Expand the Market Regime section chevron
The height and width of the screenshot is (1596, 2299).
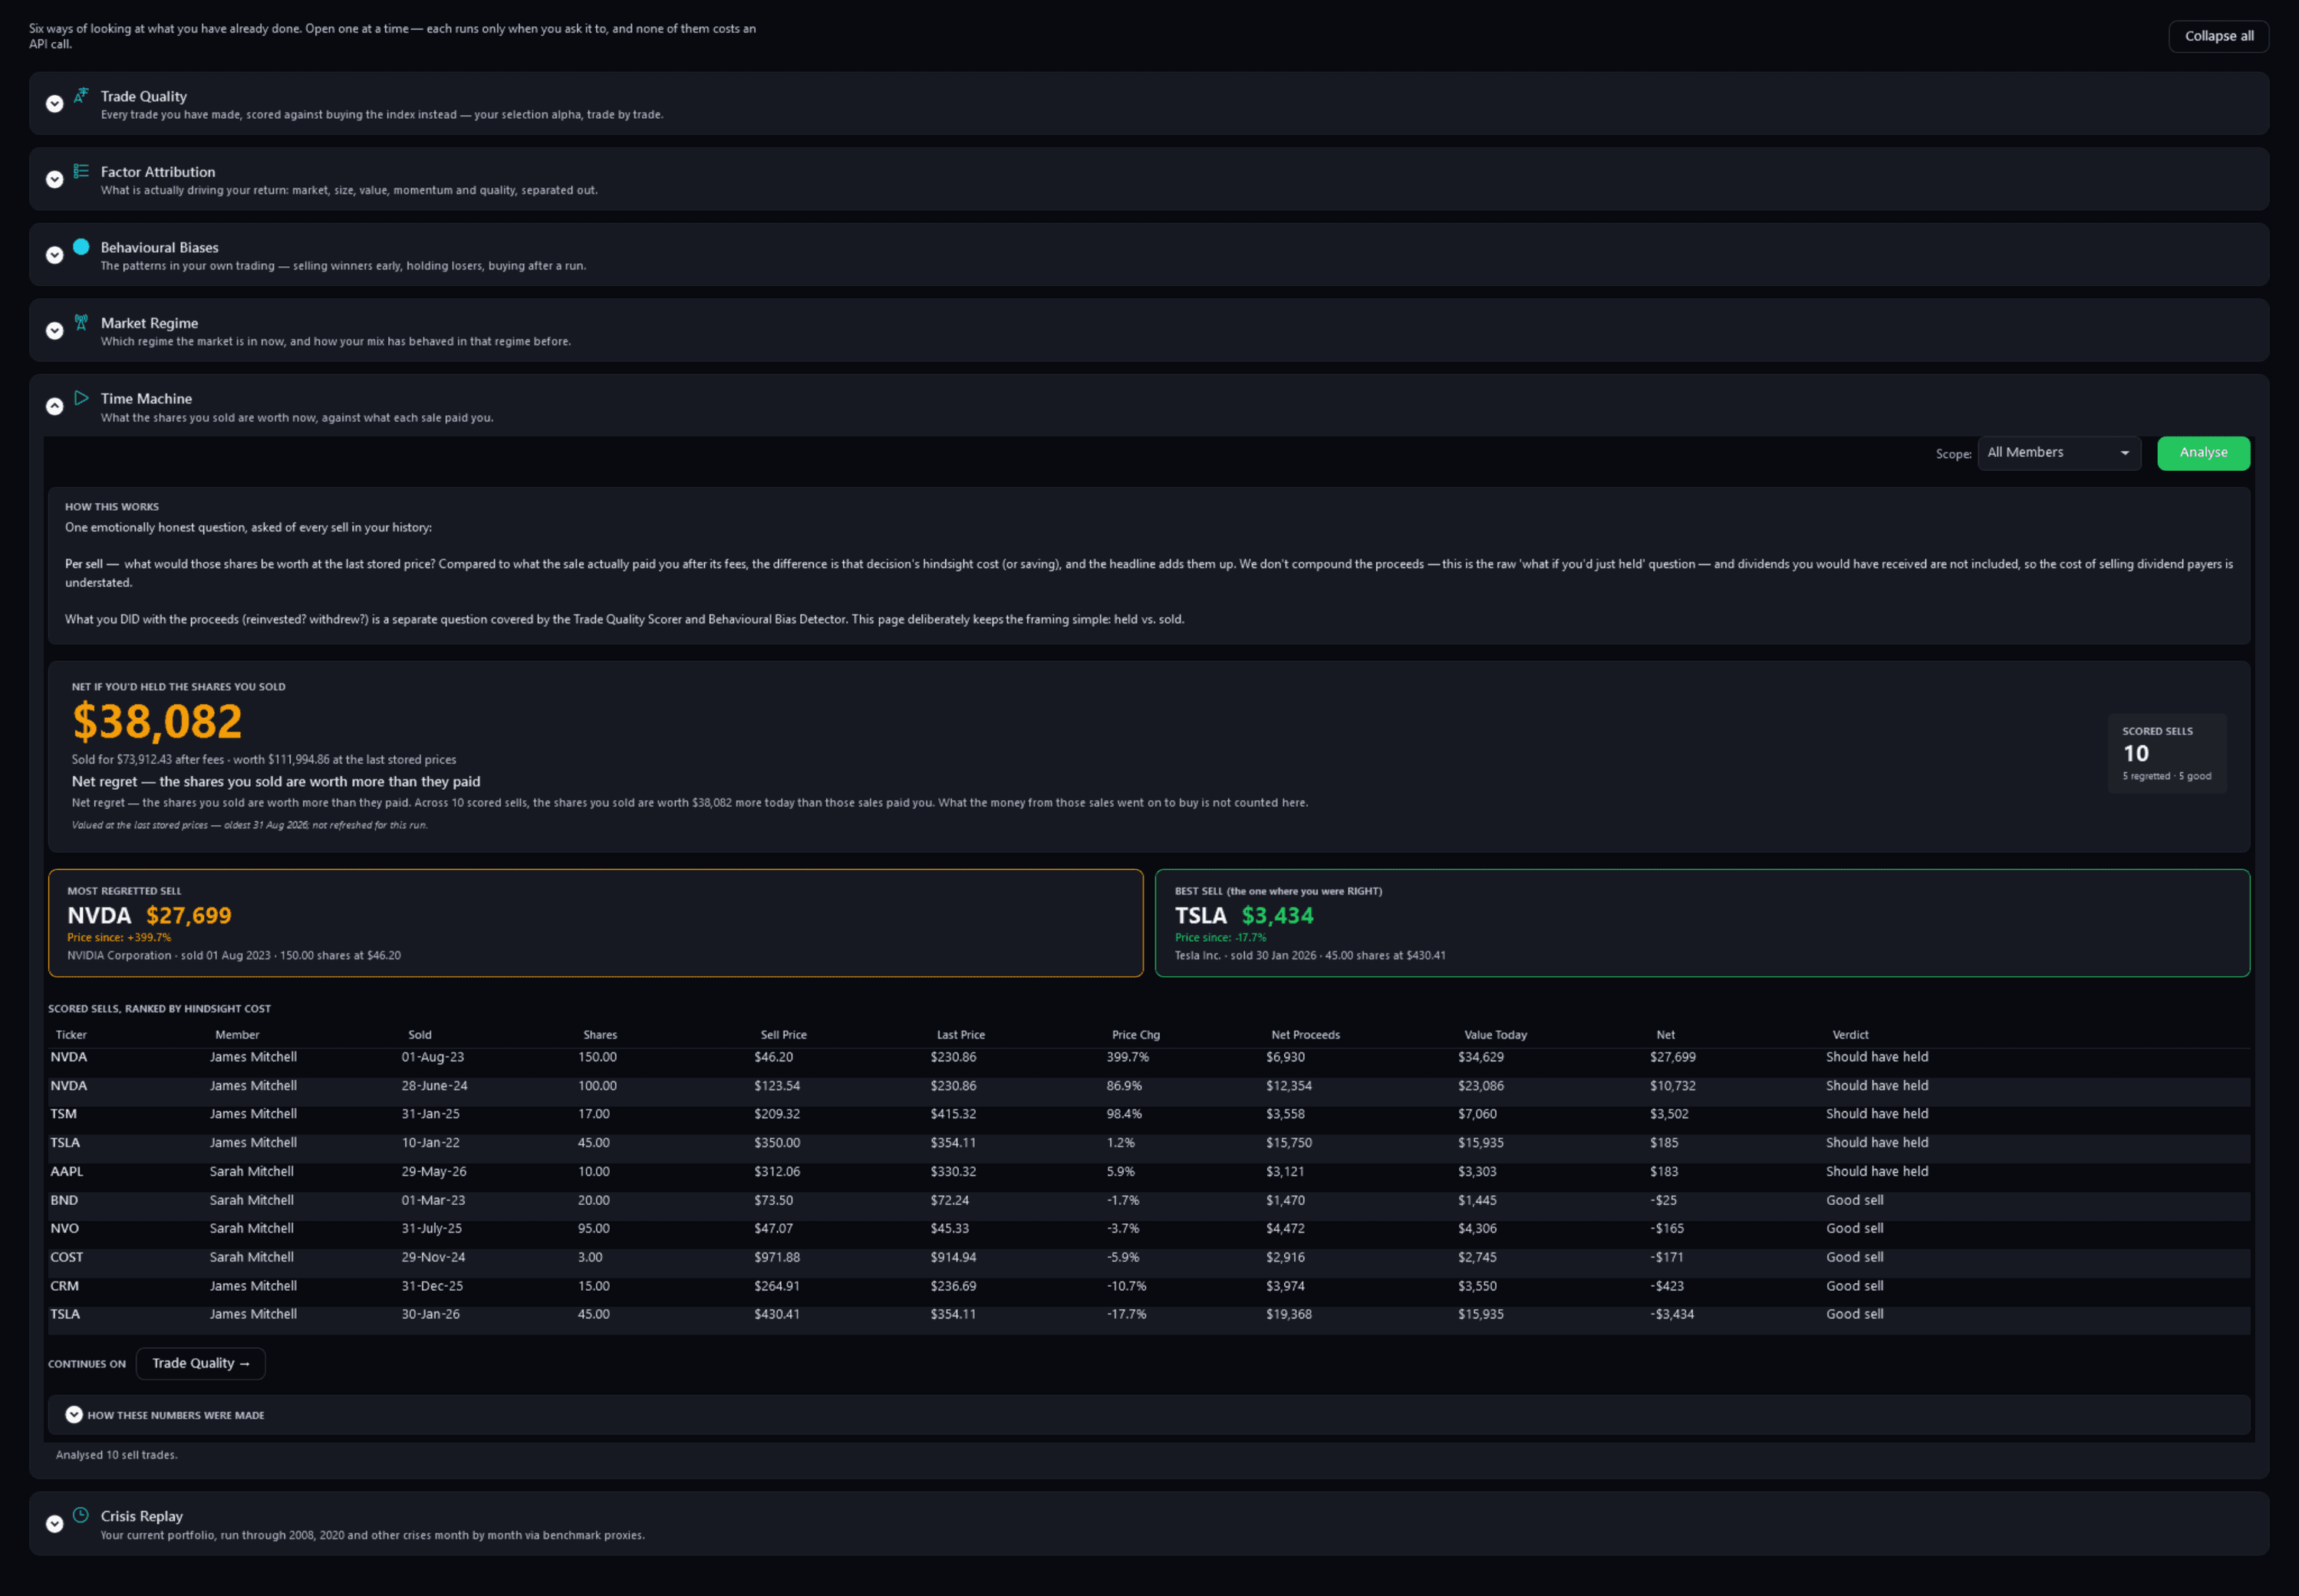[x=55, y=330]
